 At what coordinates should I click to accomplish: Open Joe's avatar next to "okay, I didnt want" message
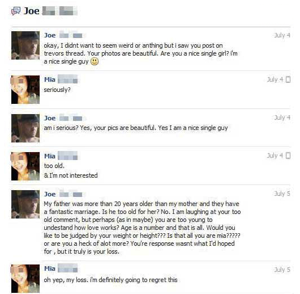(x=25, y=45)
